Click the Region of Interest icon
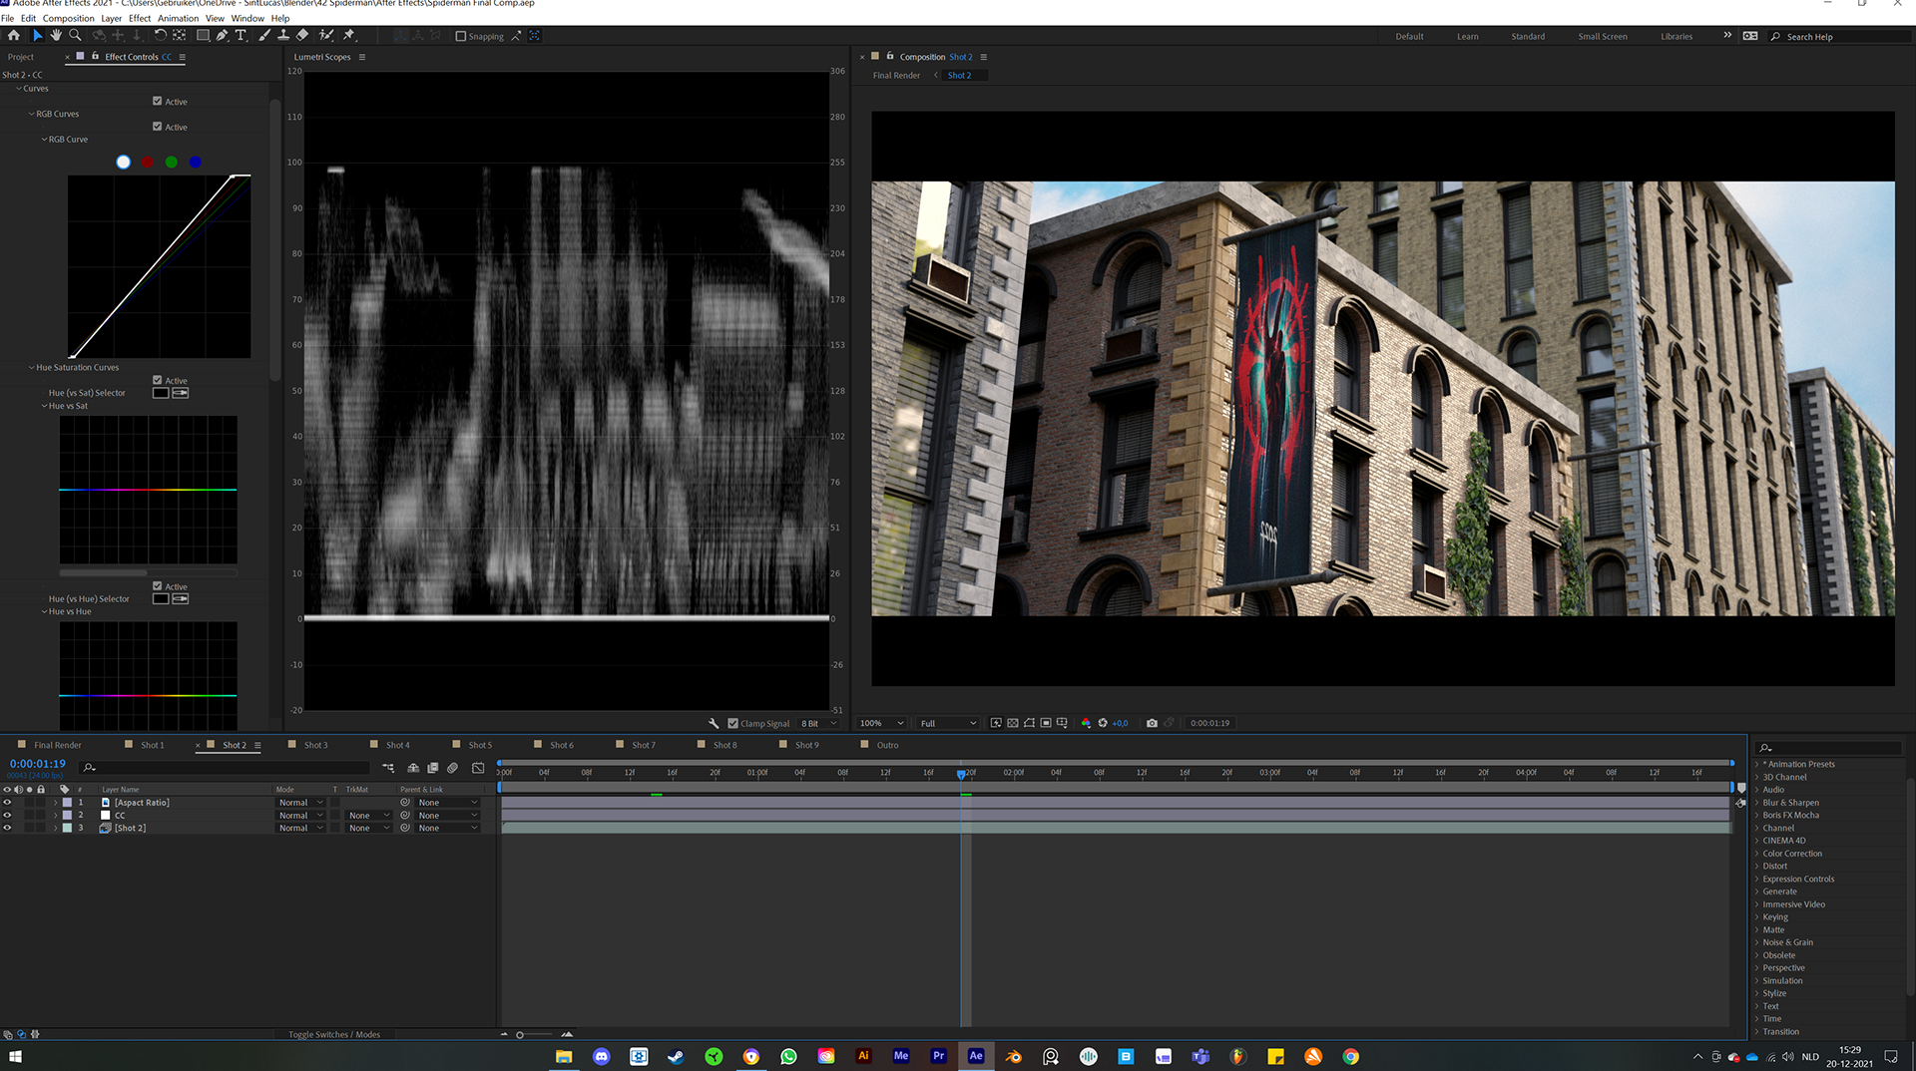The height and width of the screenshot is (1071, 1916). click(x=1046, y=724)
